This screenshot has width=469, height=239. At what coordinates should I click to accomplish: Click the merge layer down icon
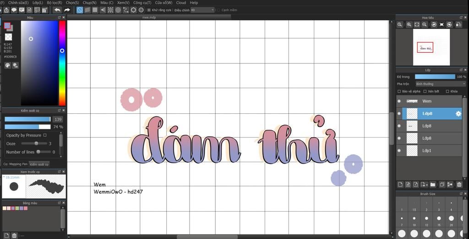tap(450, 185)
